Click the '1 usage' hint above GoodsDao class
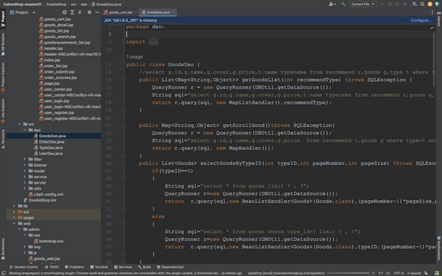The width and height of the screenshot is (442, 276). 134,57
